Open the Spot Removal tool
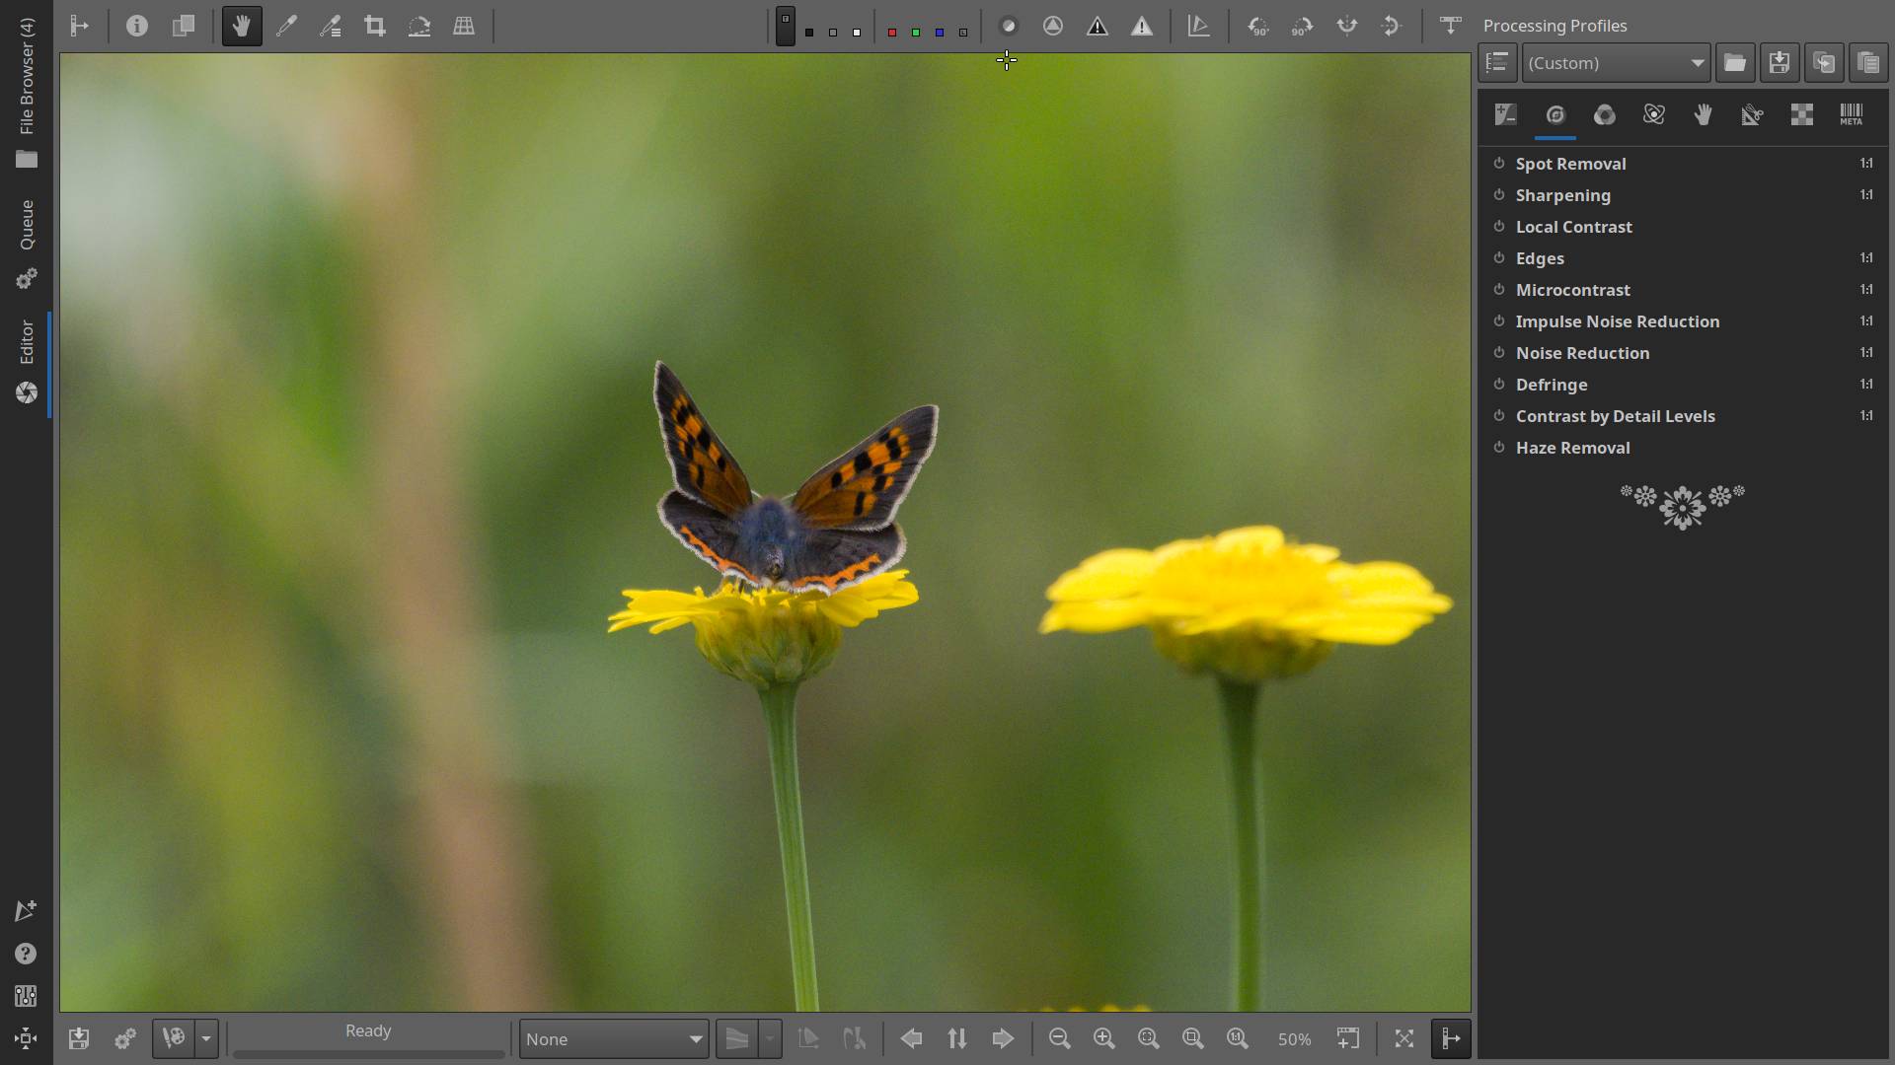Viewport: 1895px width, 1065px height. [1570, 164]
